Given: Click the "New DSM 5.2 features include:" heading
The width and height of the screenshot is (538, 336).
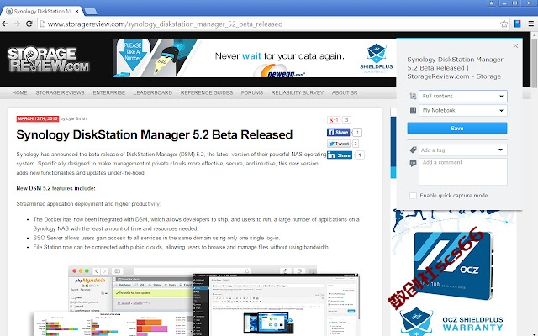Looking at the screenshot, I should tap(56, 188).
